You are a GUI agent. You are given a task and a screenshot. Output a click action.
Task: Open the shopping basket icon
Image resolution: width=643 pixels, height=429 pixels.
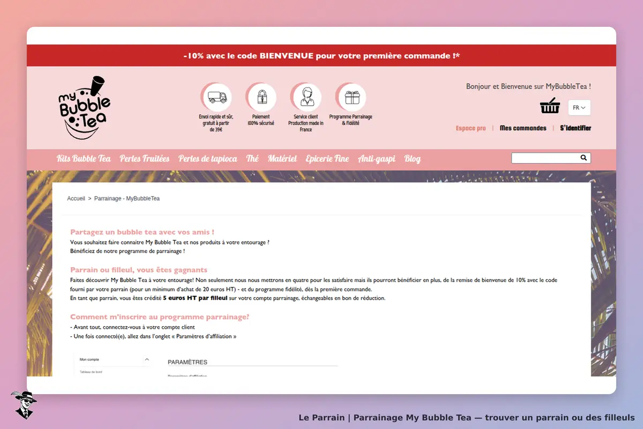pos(550,106)
